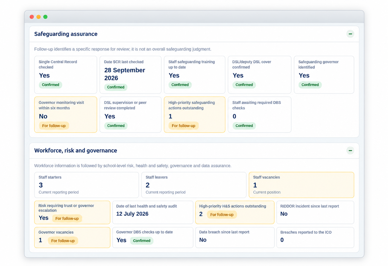Click the Governor monitoring visit within six months label

click(x=61, y=105)
